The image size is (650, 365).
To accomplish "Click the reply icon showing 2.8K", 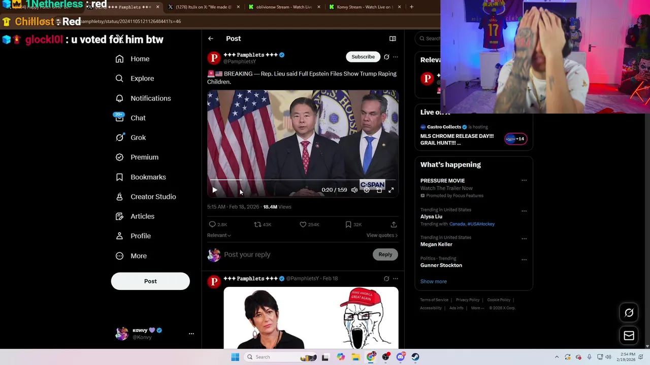I will point(218,225).
